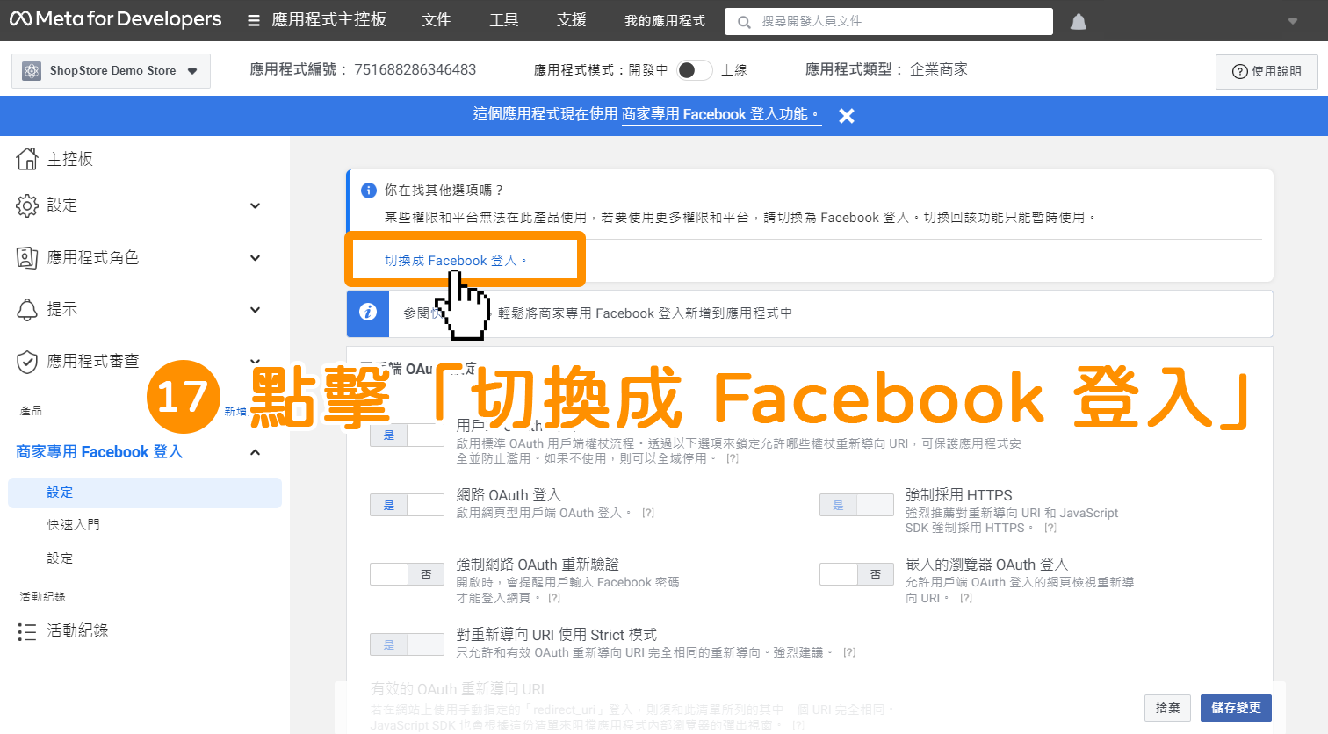
Task: Click the [?] help beside 強制採用 HTTPS description
Action: point(1050,528)
